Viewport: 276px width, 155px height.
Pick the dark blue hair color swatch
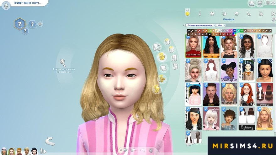tap(234, 31)
